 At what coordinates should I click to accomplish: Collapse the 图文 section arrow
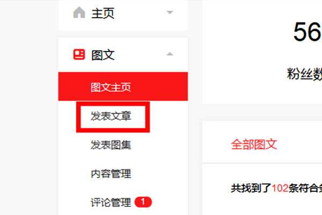(x=170, y=54)
